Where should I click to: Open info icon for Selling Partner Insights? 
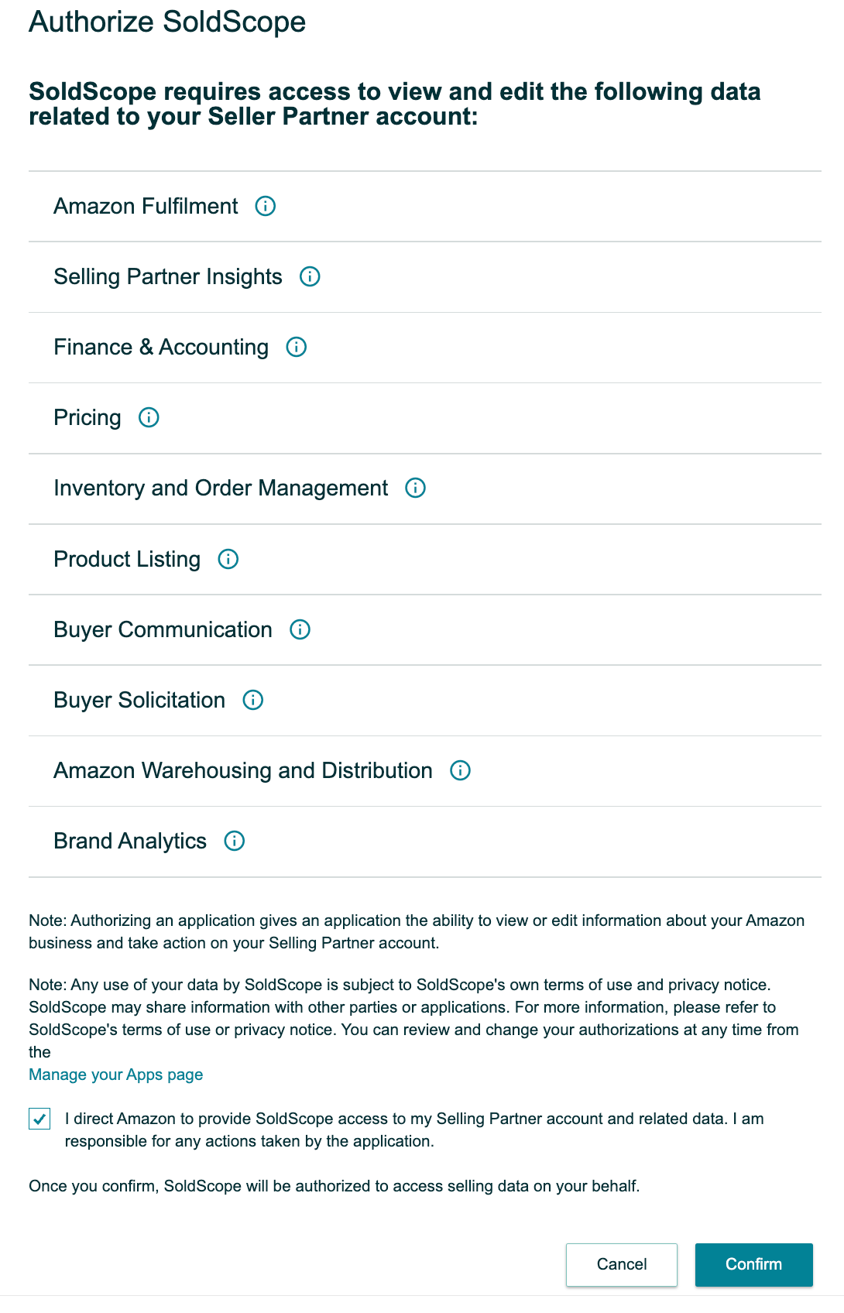click(310, 276)
